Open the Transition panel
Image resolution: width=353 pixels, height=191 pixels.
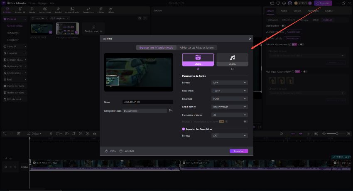pos(88,10)
